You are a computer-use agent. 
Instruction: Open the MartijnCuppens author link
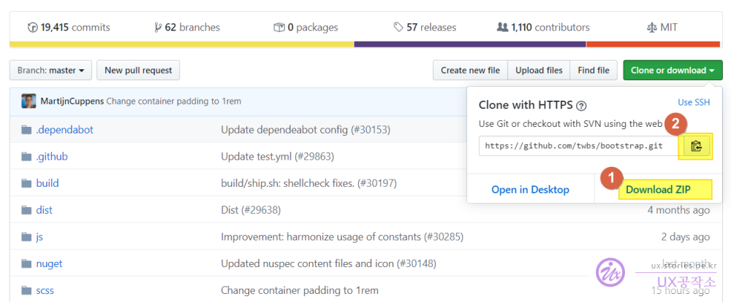coord(72,101)
